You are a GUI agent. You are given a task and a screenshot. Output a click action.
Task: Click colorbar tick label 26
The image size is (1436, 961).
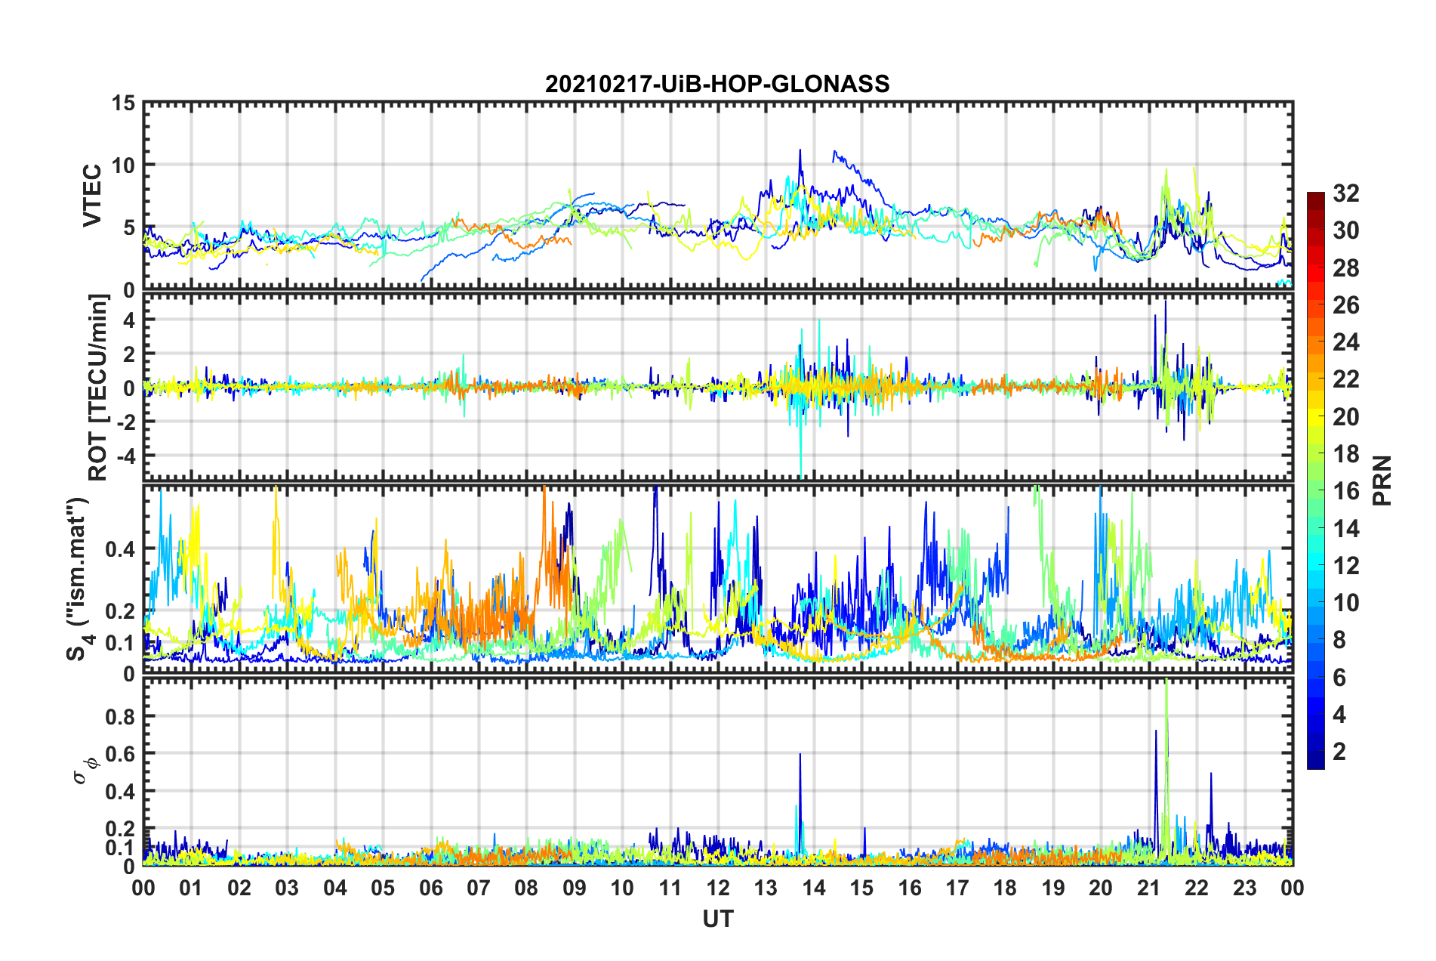[1345, 305]
